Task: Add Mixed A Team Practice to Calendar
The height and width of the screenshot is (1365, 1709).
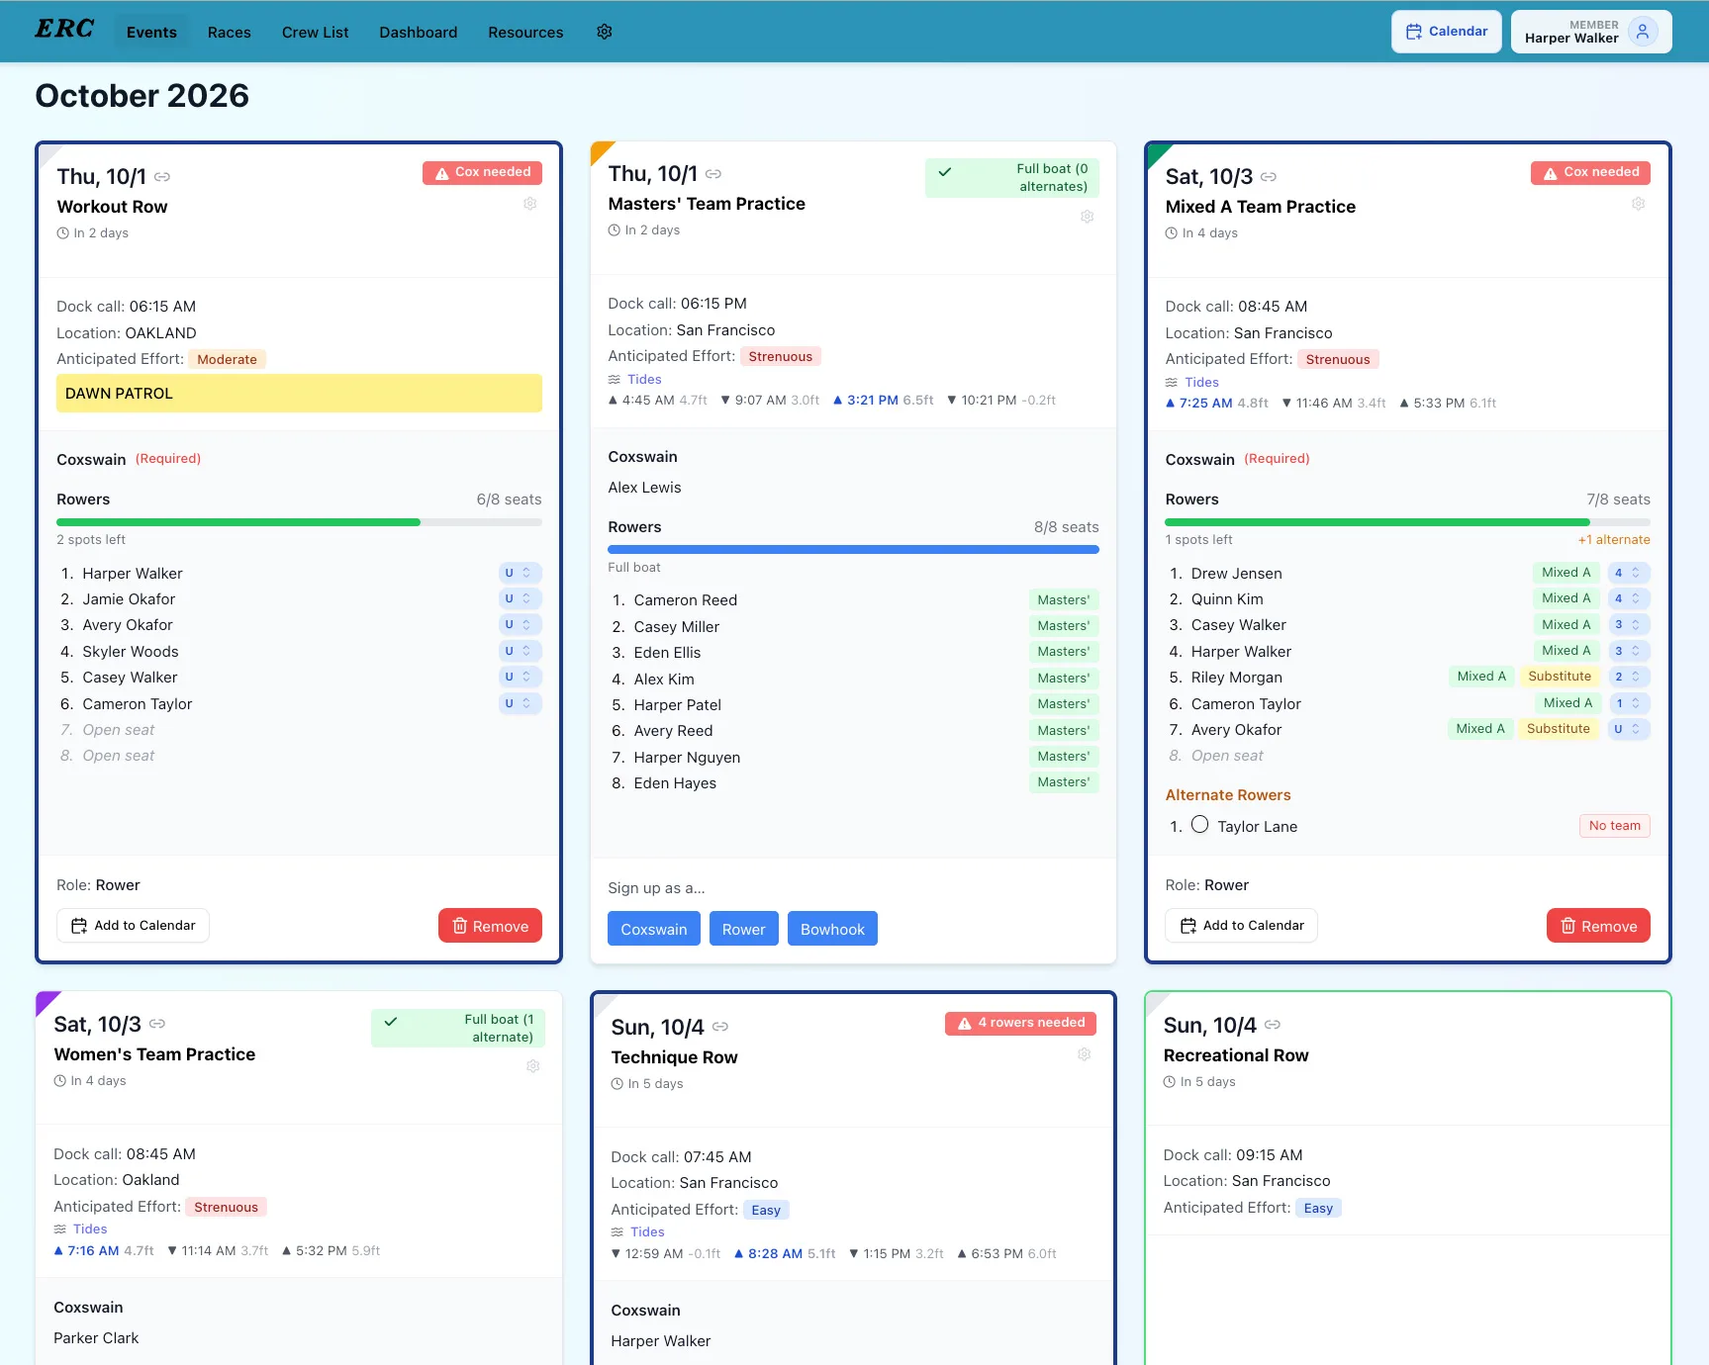Action: click(1241, 926)
